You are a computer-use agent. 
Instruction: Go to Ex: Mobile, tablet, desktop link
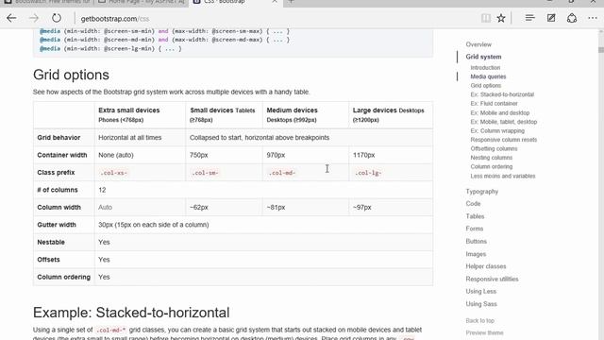(503, 122)
